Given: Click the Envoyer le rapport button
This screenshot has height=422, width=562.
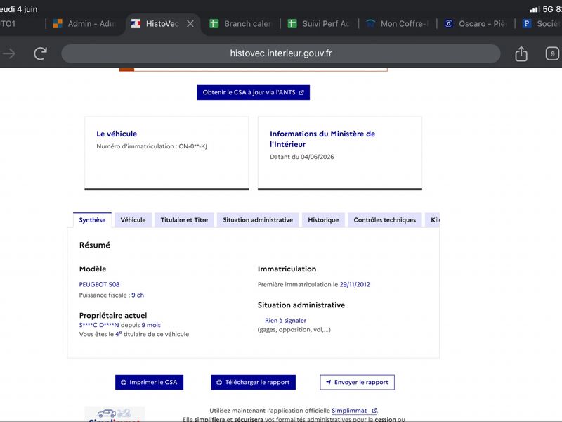Looking at the screenshot, I should (357, 382).
